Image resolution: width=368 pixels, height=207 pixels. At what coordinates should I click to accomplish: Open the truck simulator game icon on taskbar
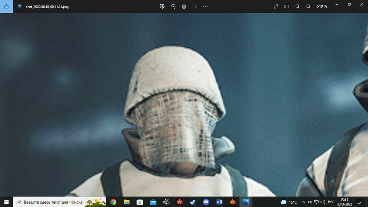[166, 202]
